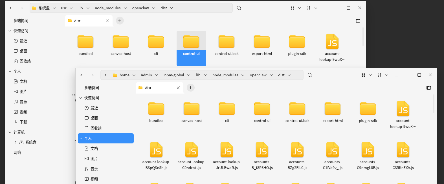Open the view mode grid icon in front window
This screenshot has height=184, width=444.
click(x=363, y=75)
